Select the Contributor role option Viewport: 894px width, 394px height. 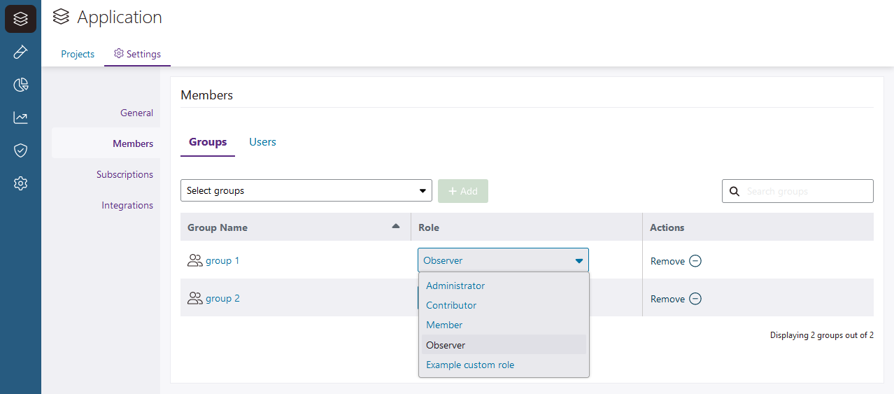tap(451, 305)
